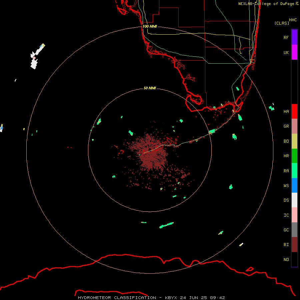Click the IC legend label
The image size is (300, 300).
[286, 215]
